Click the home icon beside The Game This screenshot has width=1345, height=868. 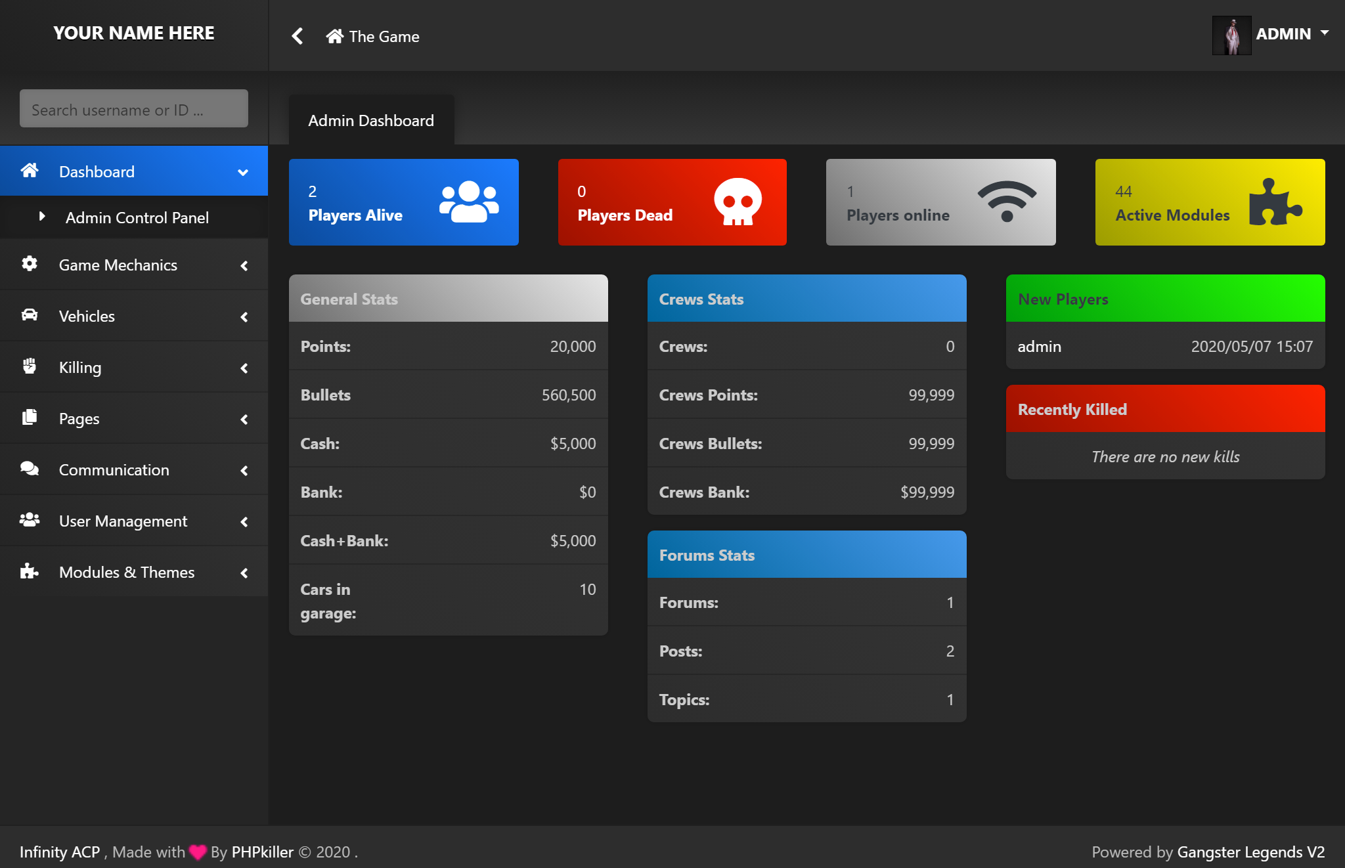pyautogui.click(x=334, y=36)
